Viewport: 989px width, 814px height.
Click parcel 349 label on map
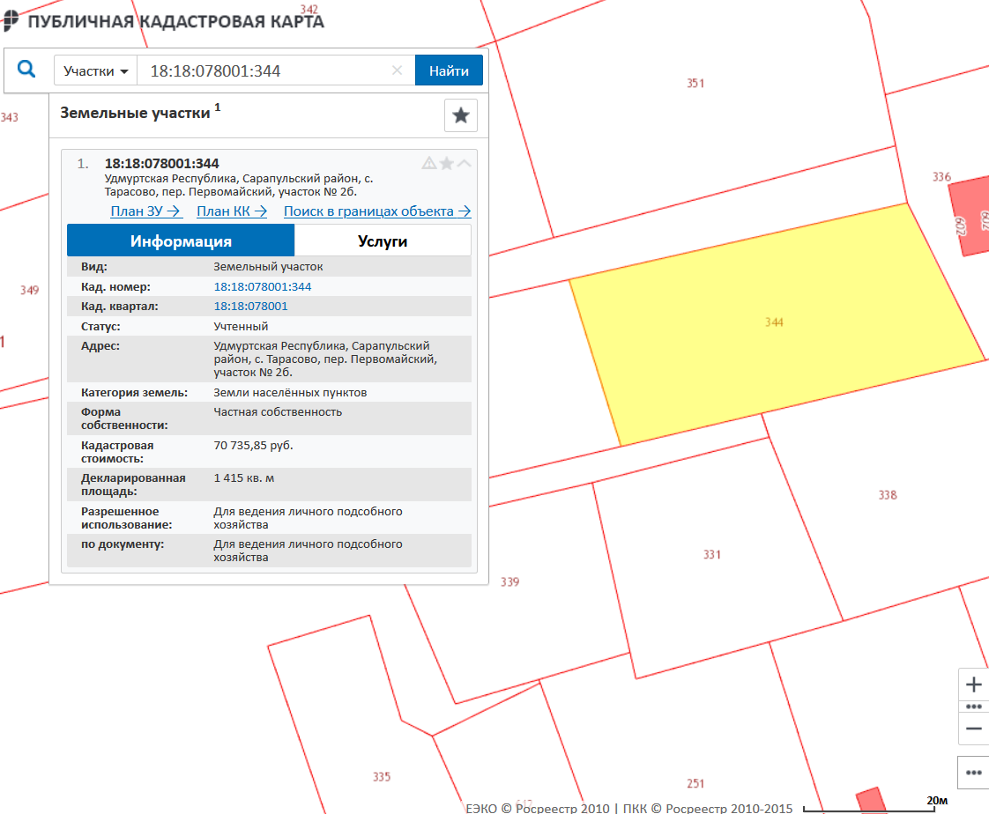[x=29, y=290]
